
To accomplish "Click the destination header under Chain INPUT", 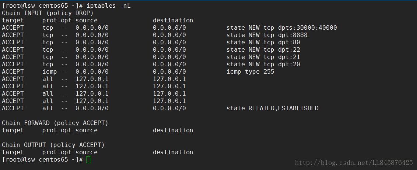I will [x=173, y=21].
